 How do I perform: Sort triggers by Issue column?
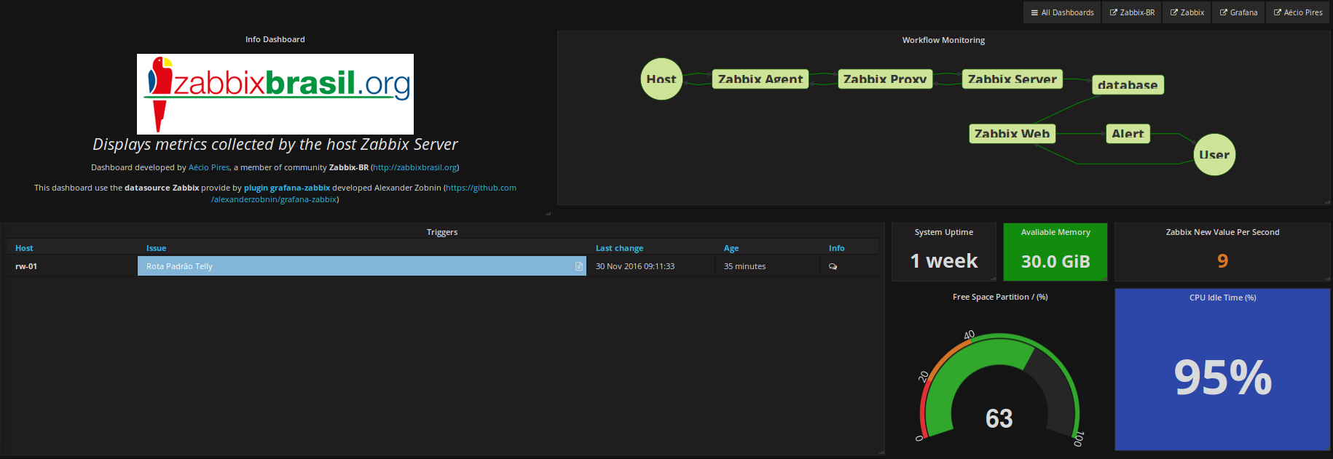click(x=156, y=248)
